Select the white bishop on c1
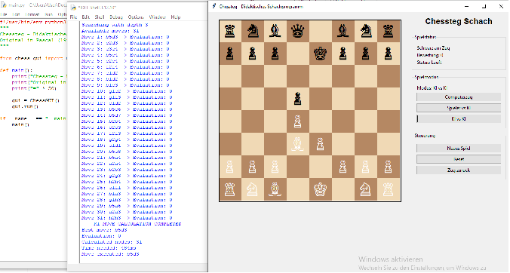The width and height of the screenshot is (510, 273). (275, 189)
